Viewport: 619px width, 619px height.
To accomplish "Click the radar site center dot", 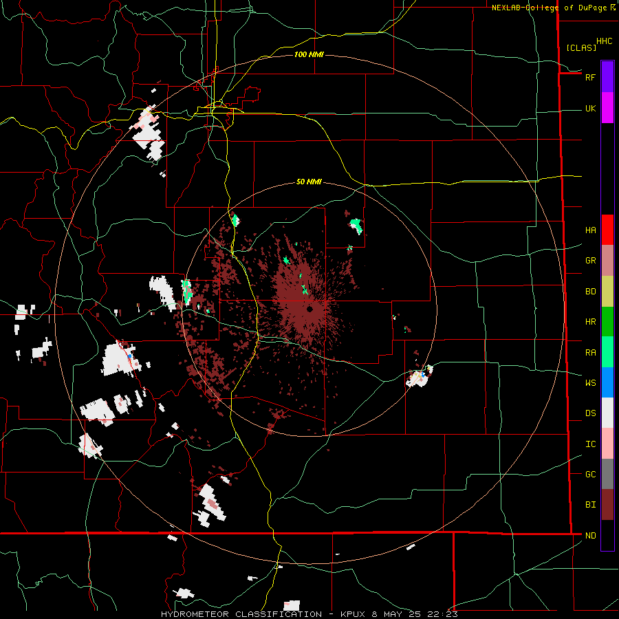I will pos(310,309).
